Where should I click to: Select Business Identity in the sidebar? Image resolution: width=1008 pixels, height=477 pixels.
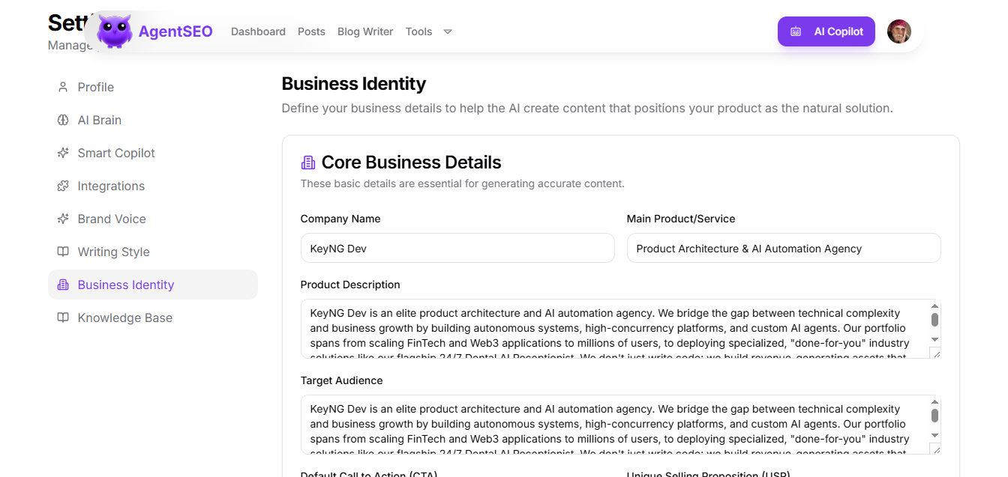125,285
